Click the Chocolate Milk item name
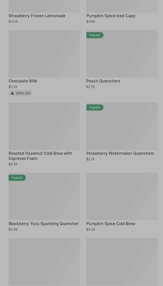163x286 pixels. 23,81
